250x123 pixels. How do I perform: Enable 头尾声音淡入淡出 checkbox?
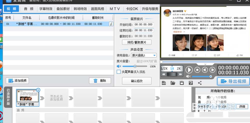(118, 72)
